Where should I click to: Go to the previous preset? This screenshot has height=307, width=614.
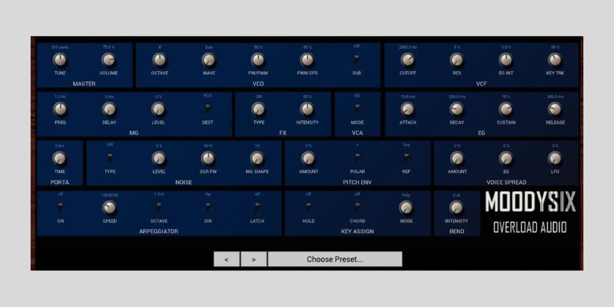coord(227,259)
